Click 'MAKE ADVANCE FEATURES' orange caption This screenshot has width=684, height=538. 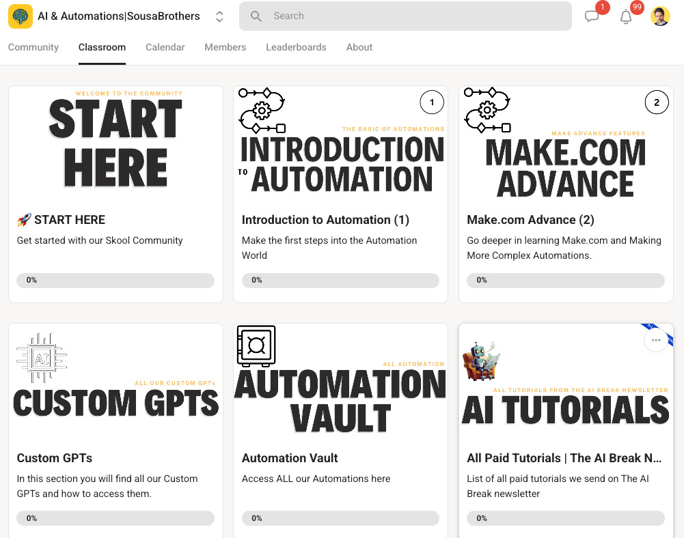pyautogui.click(x=598, y=133)
